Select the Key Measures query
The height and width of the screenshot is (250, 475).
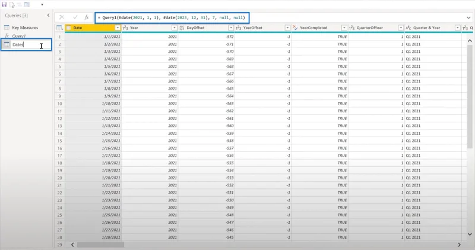click(25, 27)
